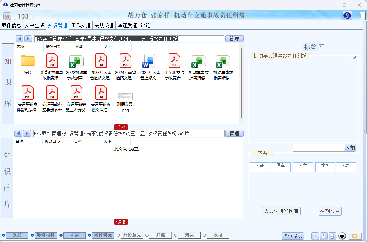Expand the collapsed right side panel arrow
Viewport: 368px width, 242px height.
365,131
